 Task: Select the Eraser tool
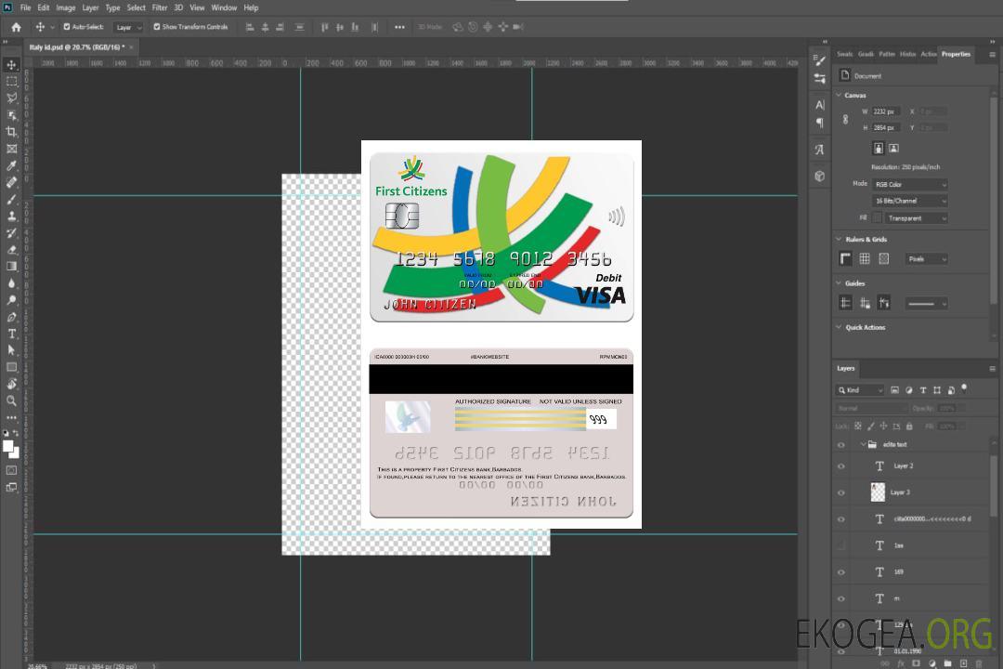coord(12,249)
